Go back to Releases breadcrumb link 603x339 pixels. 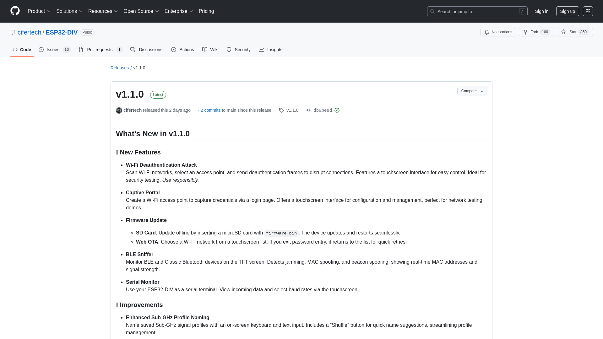click(x=120, y=68)
